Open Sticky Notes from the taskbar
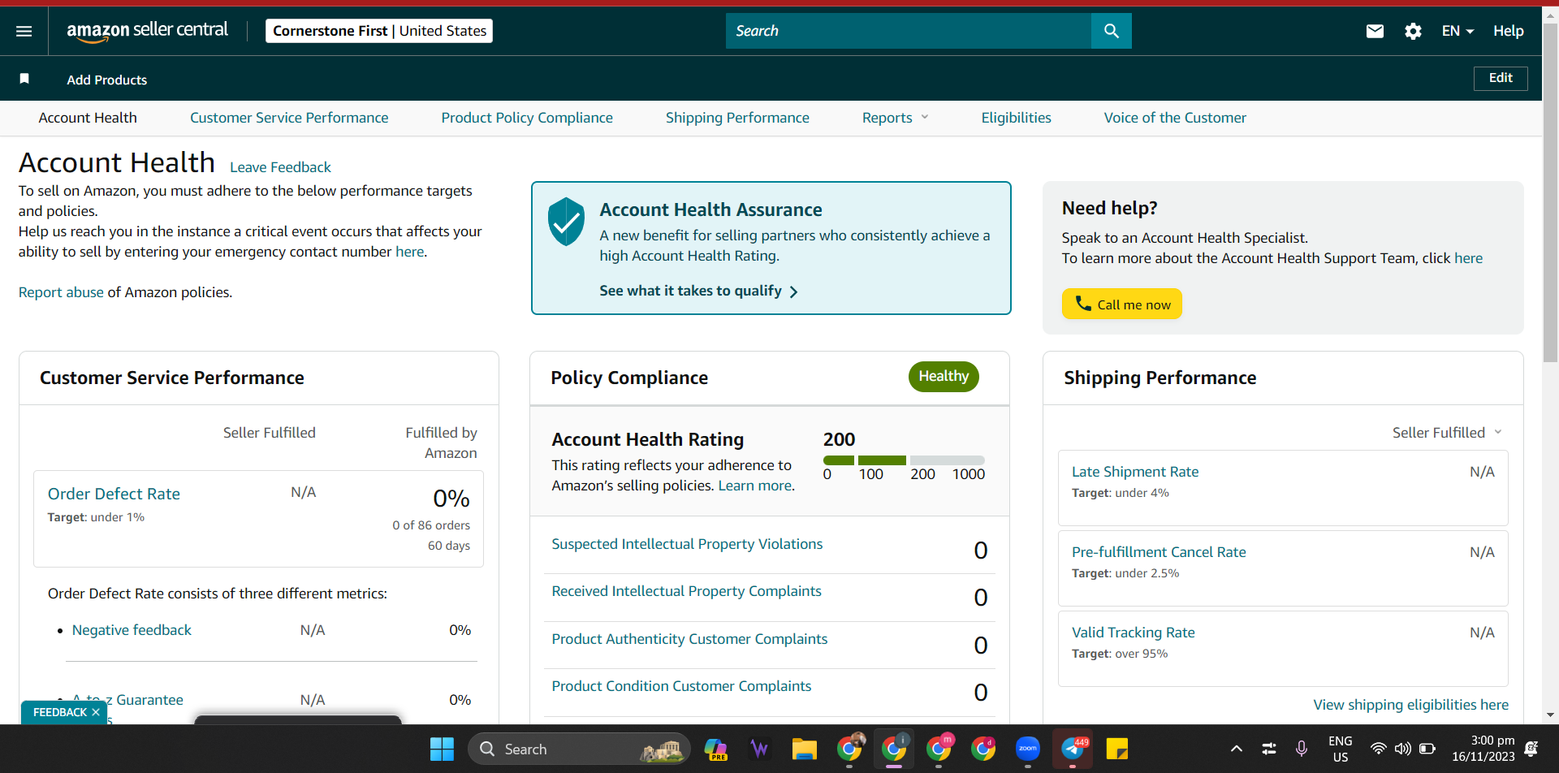The height and width of the screenshot is (773, 1559). coord(1117,749)
